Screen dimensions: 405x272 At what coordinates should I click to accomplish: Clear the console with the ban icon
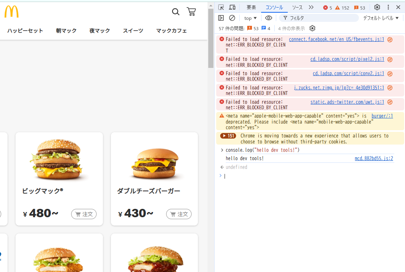pyautogui.click(x=232, y=18)
